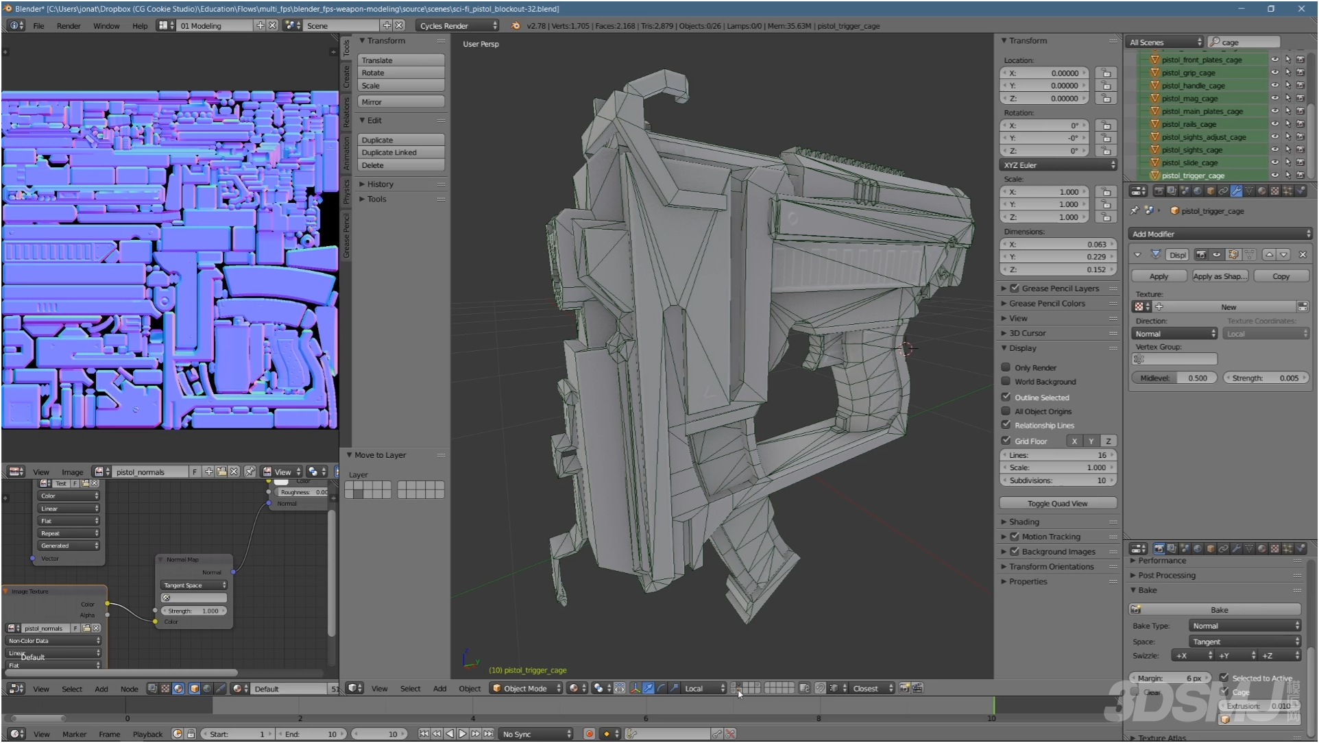Click the OpenGL render image camera icon
The image size is (1319, 743).
(x=904, y=688)
